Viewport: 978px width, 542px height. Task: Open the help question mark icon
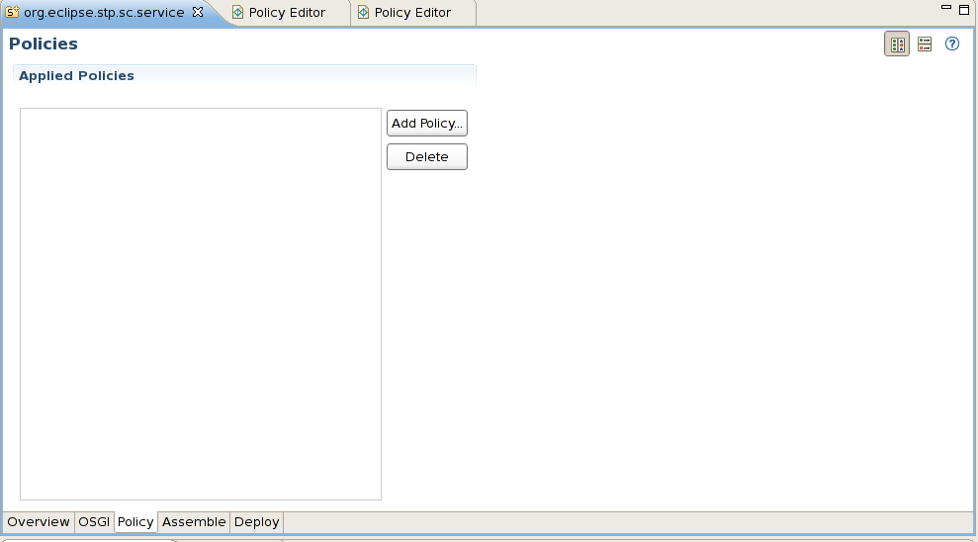[x=952, y=44]
